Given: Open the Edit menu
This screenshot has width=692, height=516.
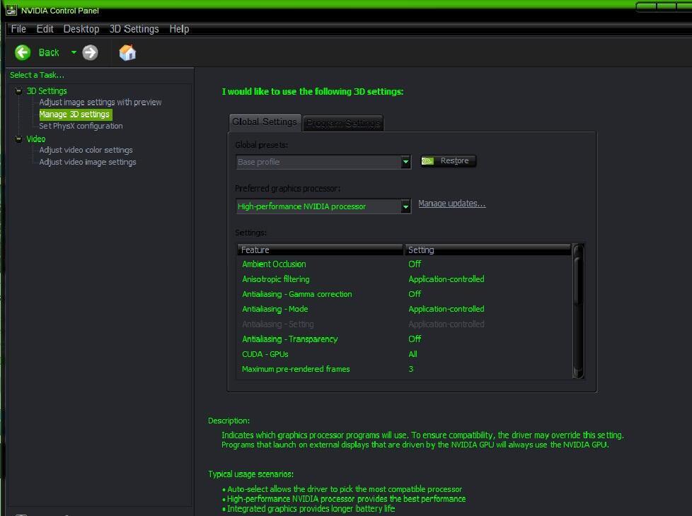Looking at the screenshot, I should tap(45, 29).
